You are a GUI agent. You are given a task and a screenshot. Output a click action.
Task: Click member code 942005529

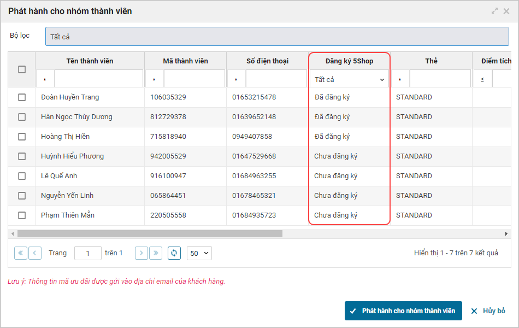pyautogui.click(x=168, y=156)
